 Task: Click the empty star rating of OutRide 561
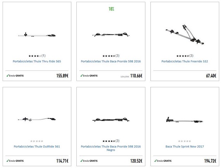[37, 141]
